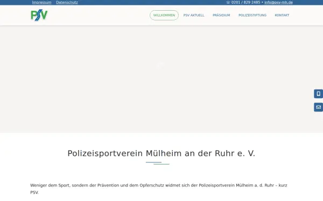Open the Impressum link
Image resolution: width=323 pixels, height=201 pixels.
tap(41, 3)
